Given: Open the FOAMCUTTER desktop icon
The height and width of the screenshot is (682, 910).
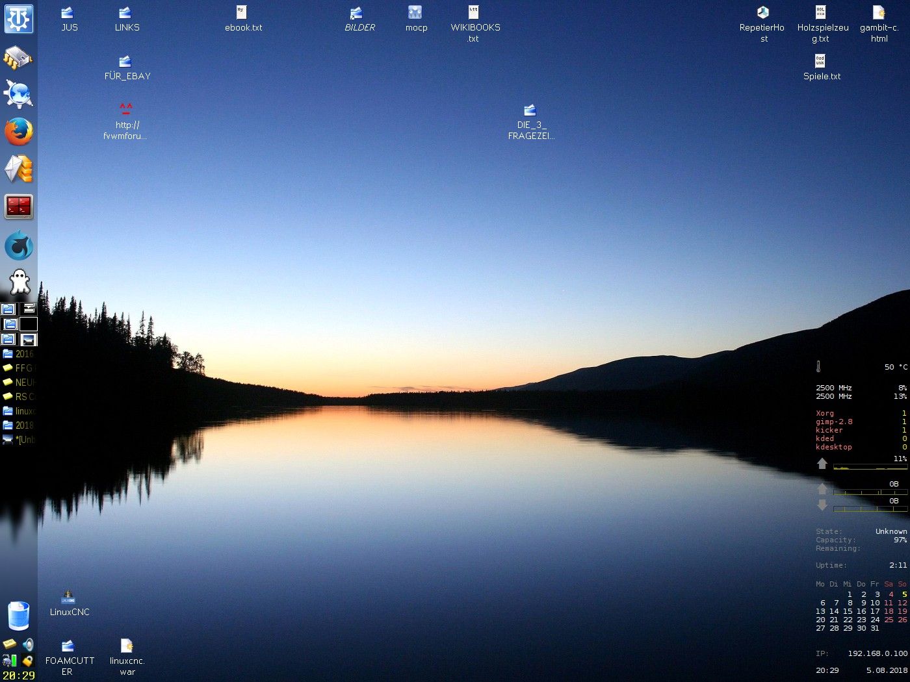Looking at the screenshot, I should [x=67, y=646].
